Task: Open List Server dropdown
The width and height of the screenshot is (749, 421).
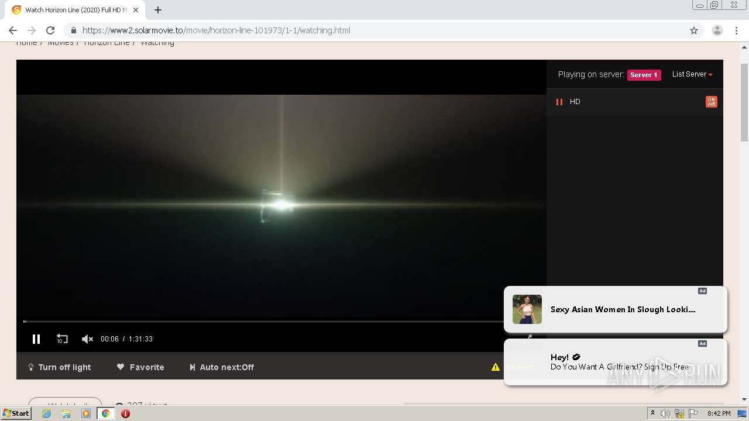Action: click(x=692, y=74)
